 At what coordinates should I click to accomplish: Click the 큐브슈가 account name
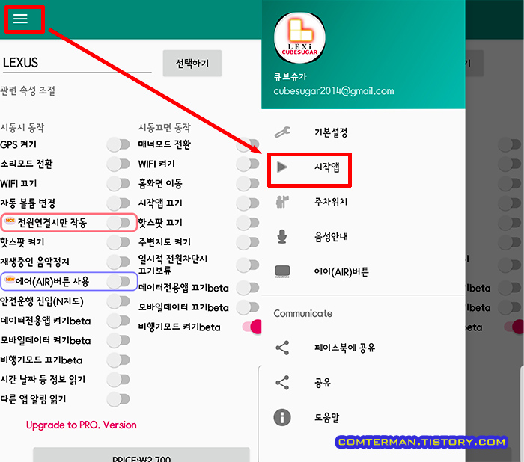[x=290, y=76]
